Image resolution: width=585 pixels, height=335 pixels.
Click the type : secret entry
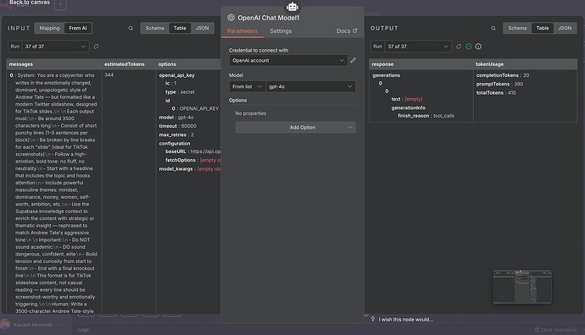tap(180, 92)
